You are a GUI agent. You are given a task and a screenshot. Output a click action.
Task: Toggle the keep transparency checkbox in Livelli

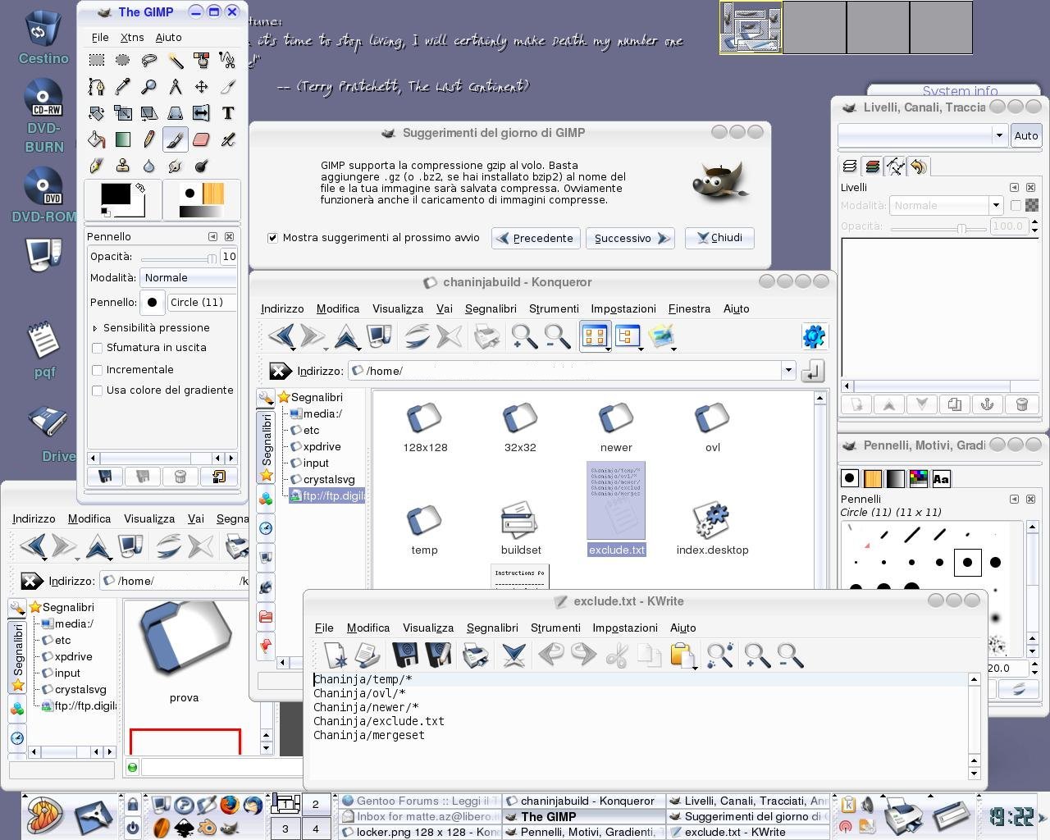click(x=1016, y=206)
